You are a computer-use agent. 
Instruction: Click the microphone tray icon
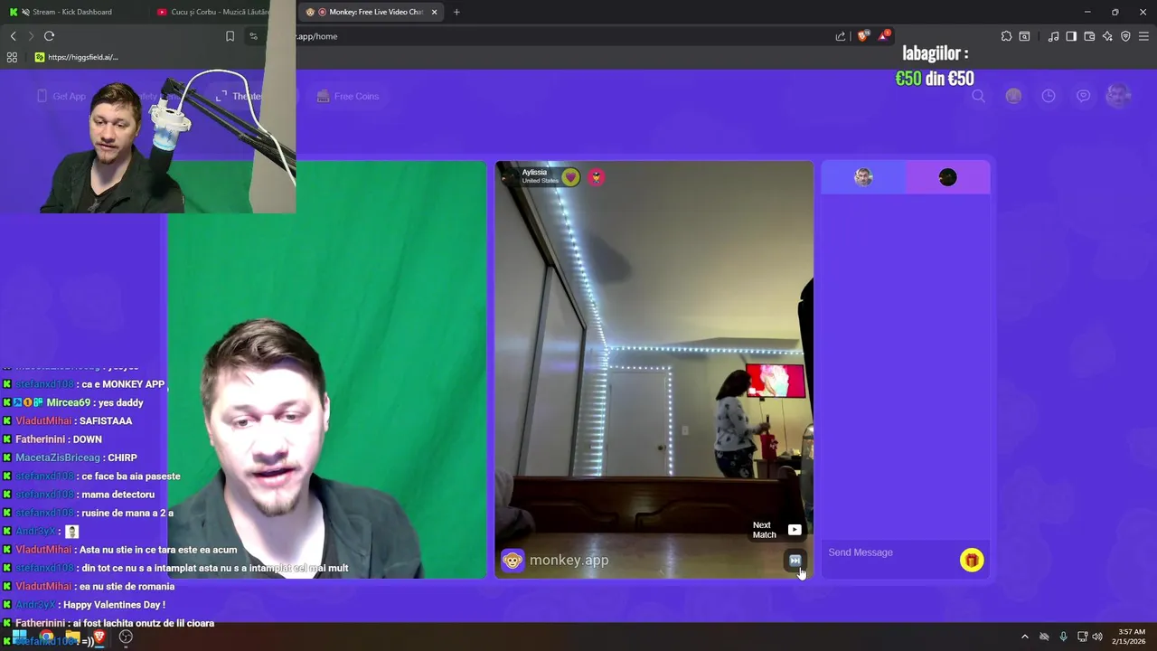[x=1063, y=637]
